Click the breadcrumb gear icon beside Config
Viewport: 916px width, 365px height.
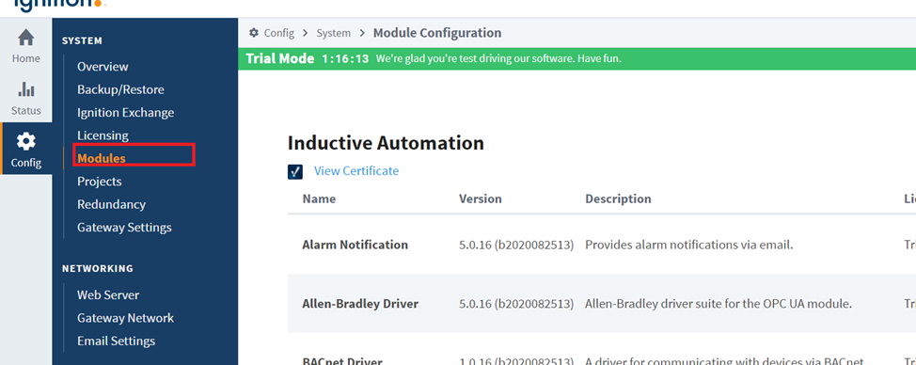(254, 33)
